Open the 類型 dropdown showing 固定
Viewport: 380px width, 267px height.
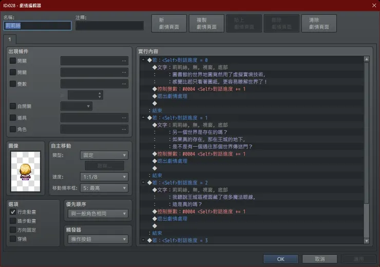click(x=104, y=155)
